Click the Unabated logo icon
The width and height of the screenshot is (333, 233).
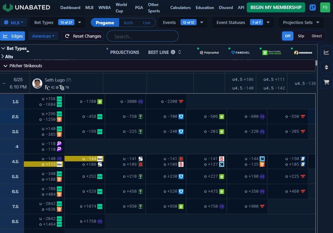point(8,7)
